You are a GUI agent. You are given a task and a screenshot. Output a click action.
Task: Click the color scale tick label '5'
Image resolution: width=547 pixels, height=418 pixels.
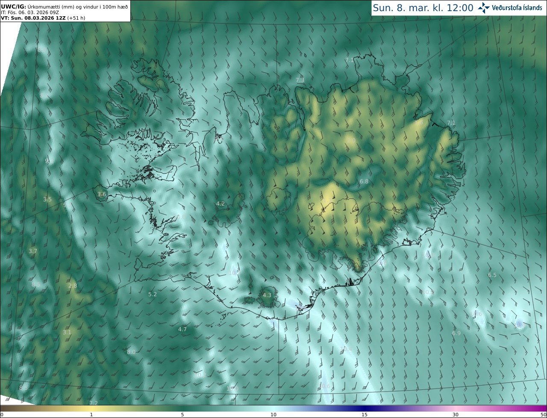pyautogui.click(x=182, y=415)
